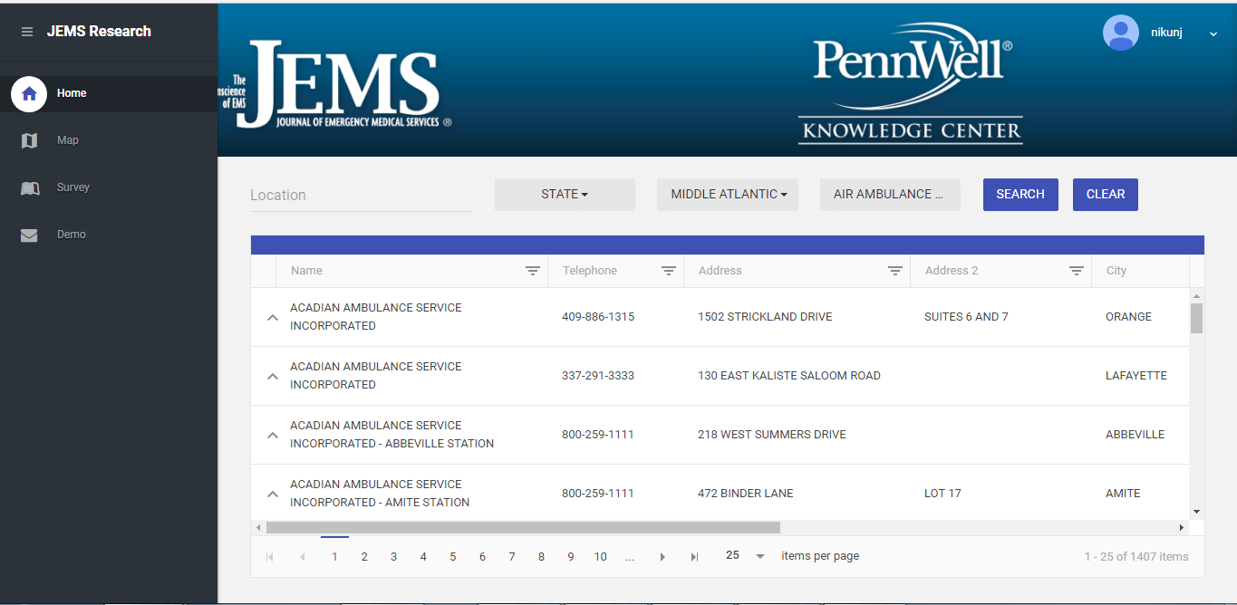The height and width of the screenshot is (605, 1237).
Task: Click the Map icon in sidebar
Action: (29, 140)
